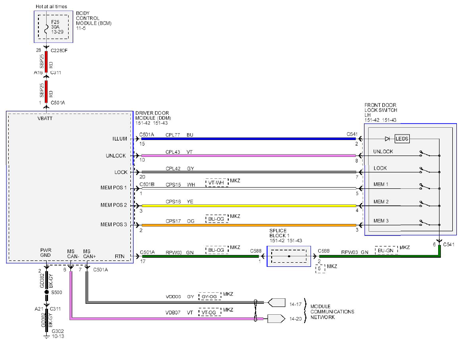
Task: Click the VT-WH MKZ variant box
Action: pos(217,182)
